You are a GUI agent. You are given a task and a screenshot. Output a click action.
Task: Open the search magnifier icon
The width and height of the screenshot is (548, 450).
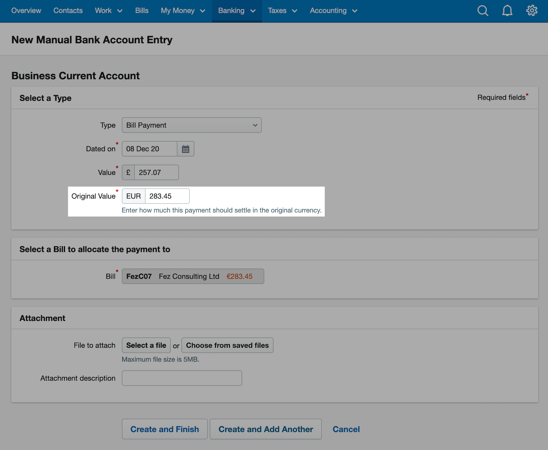tap(483, 11)
